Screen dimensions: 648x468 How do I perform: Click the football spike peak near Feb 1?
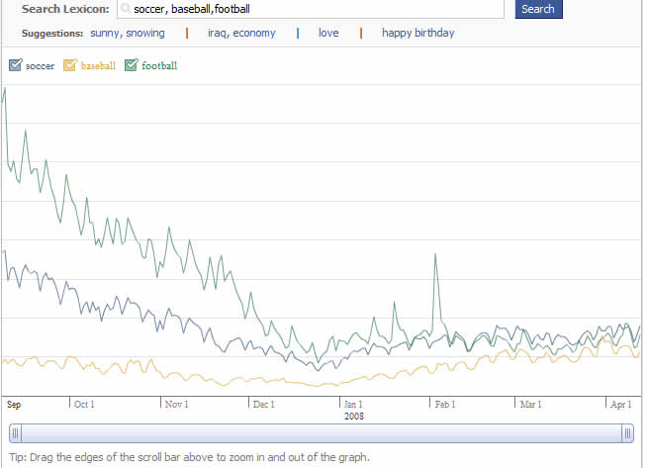point(434,255)
